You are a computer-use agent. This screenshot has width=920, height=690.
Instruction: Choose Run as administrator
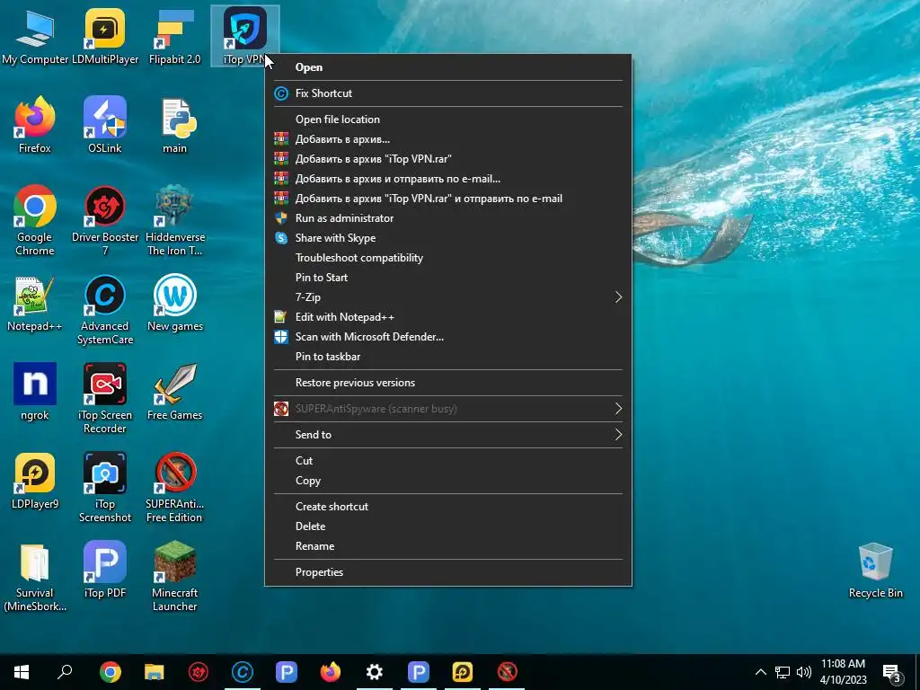(448, 218)
